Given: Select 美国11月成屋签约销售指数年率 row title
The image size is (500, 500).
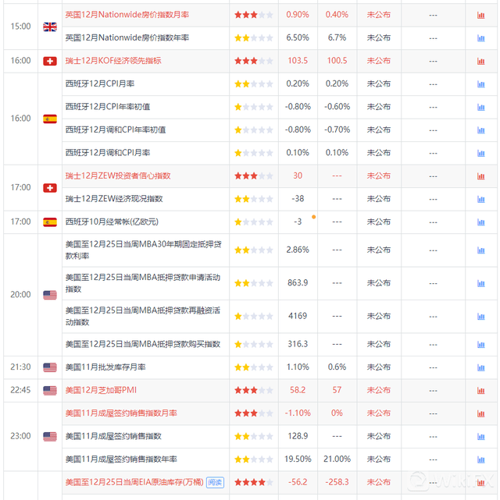Looking at the screenshot, I should click(121, 459).
